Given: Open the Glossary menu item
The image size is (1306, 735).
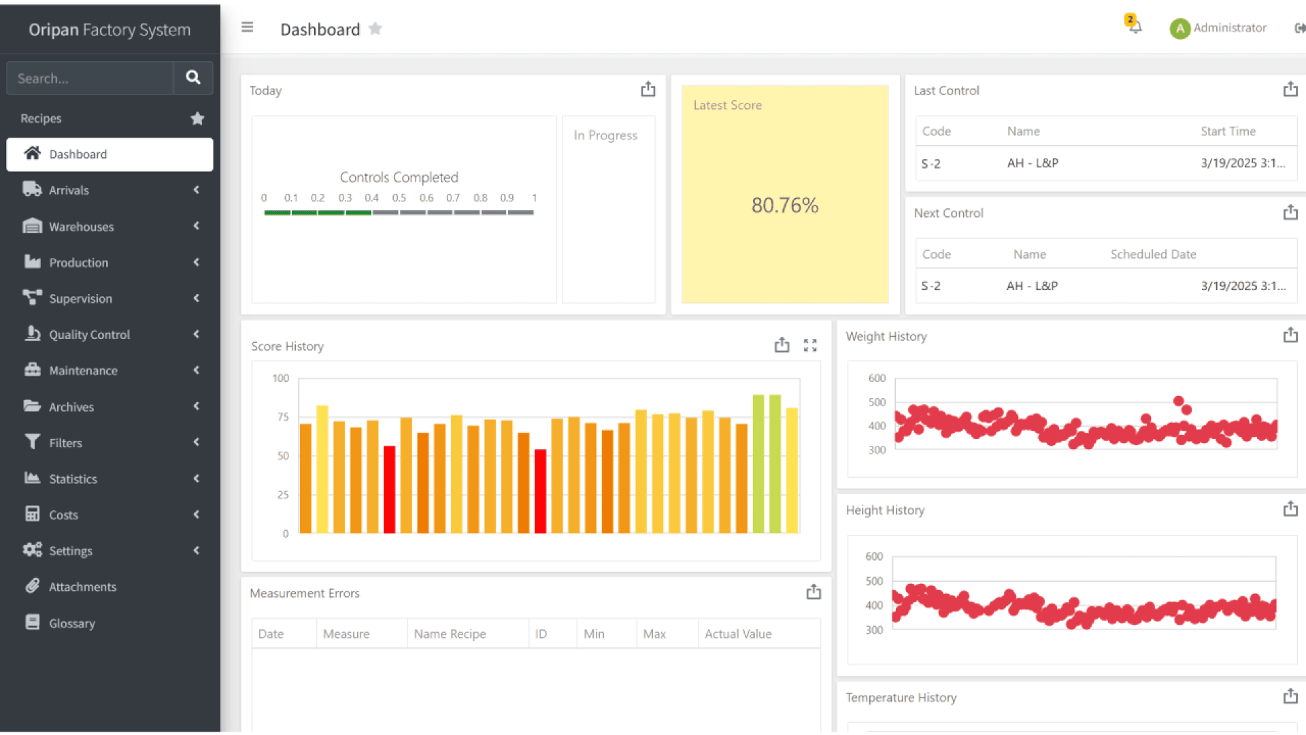Looking at the screenshot, I should [71, 623].
